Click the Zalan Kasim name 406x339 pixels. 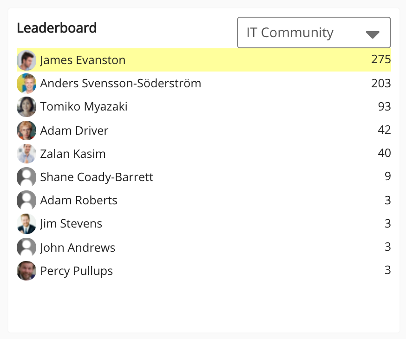[x=73, y=154]
